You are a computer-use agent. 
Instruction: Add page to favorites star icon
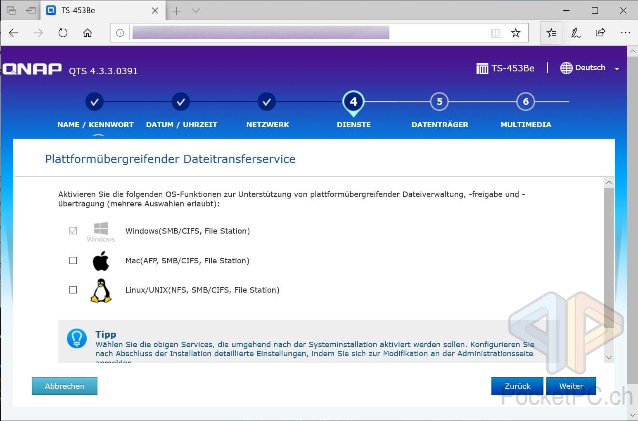[515, 33]
